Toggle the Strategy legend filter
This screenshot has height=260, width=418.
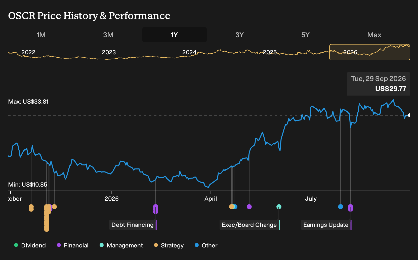click(x=169, y=245)
